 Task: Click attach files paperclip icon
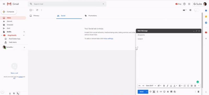158,92
